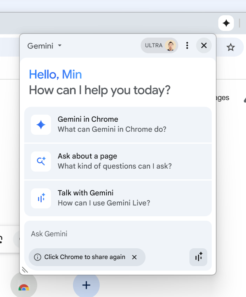Select the Ask about a page suggestion
Image resolution: width=246 pixels, height=297 pixels.
tap(118, 162)
